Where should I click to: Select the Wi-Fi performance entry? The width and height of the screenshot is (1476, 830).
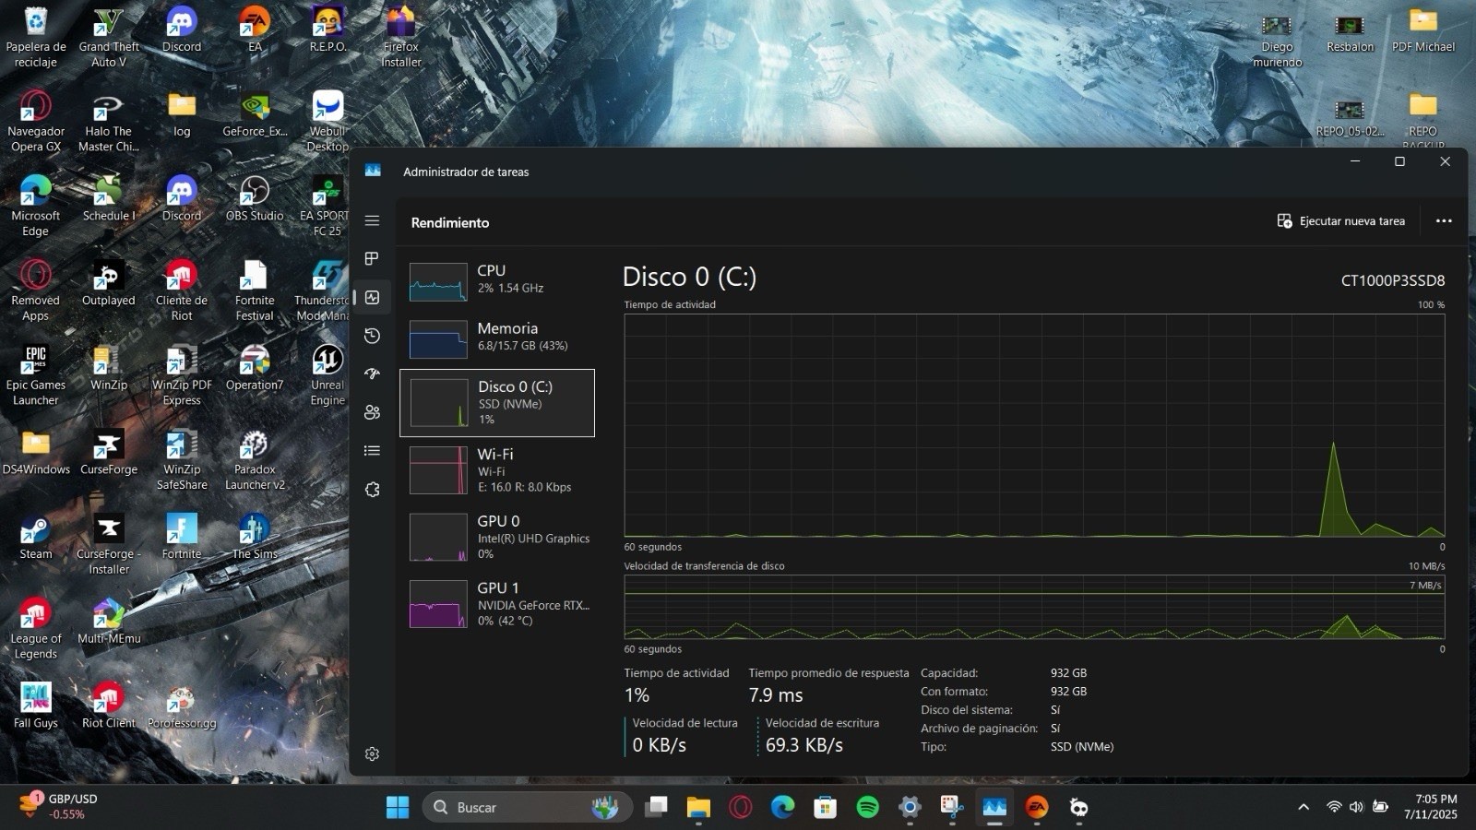pyautogui.click(x=497, y=470)
